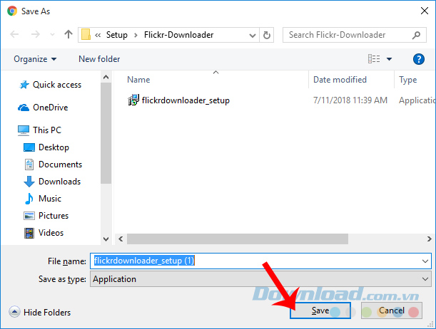Screen dimensions: 436x329
Task: Click the Downloads blue arrow icon
Action: click(x=29, y=182)
